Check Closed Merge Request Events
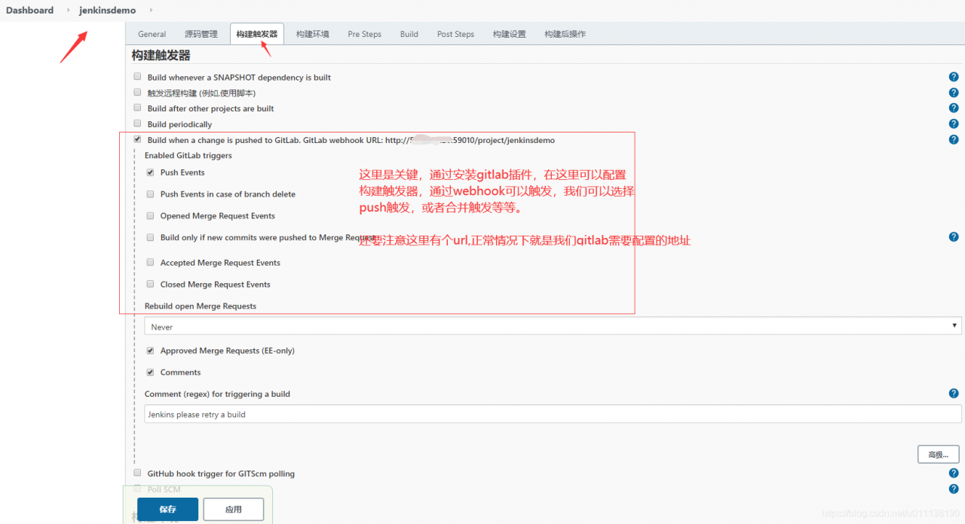Image resolution: width=965 pixels, height=524 pixels. click(x=150, y=284)
